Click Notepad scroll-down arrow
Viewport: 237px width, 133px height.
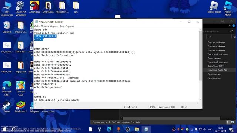[201, 100]
